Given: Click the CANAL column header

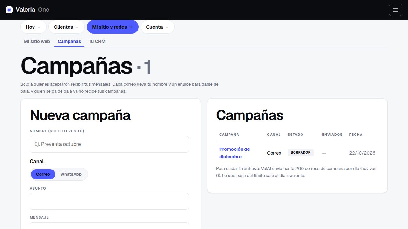Looking at the screenshot, I should click(x=274, y=135).
